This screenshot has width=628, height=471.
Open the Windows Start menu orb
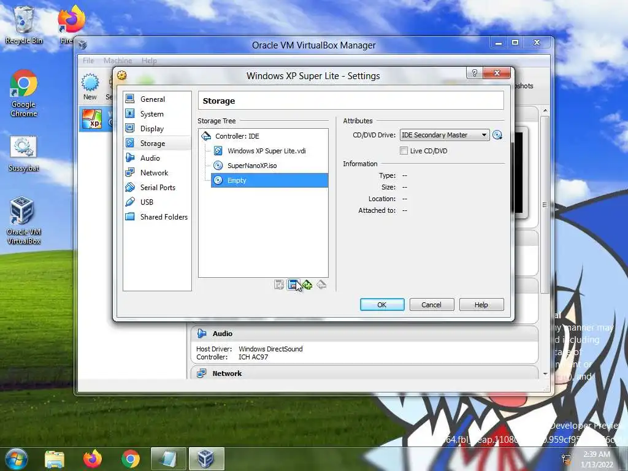16,459
